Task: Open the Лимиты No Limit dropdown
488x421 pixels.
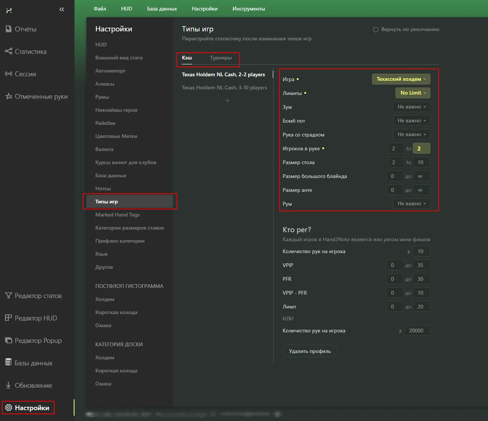Action: [x=413, y=93]
